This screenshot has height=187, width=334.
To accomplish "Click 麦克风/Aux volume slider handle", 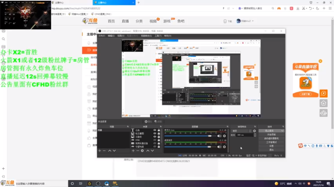I will tap(210, 136).
